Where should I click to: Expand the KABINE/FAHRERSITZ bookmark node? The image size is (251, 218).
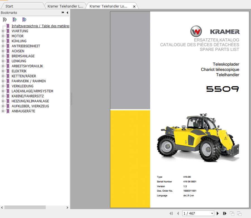(x=3, y=96)
